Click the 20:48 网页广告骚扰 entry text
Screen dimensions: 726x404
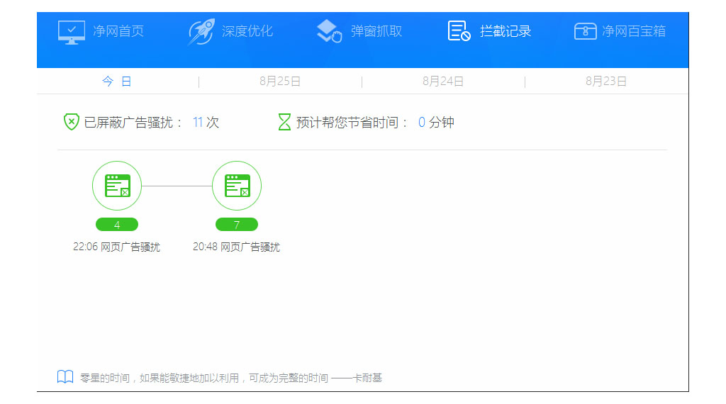click(x=237, y=247)
